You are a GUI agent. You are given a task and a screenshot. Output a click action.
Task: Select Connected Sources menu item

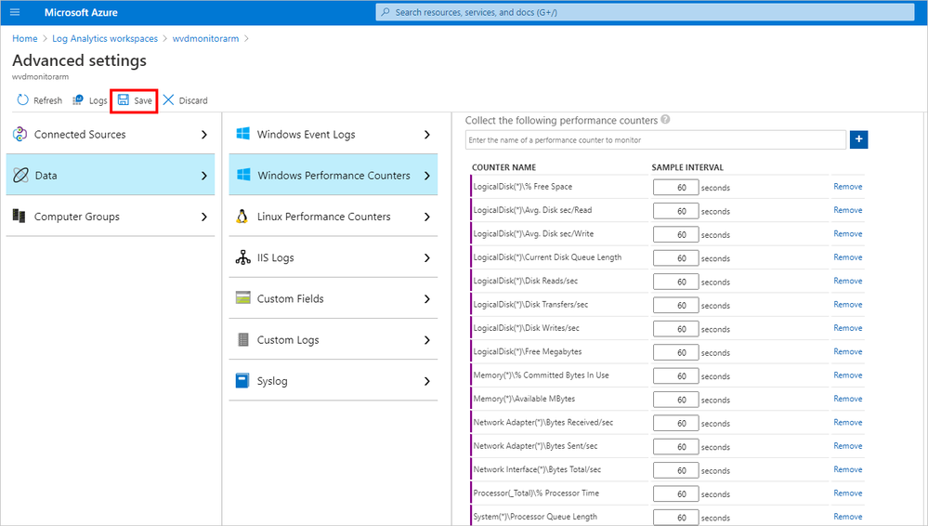pos(111,135)
